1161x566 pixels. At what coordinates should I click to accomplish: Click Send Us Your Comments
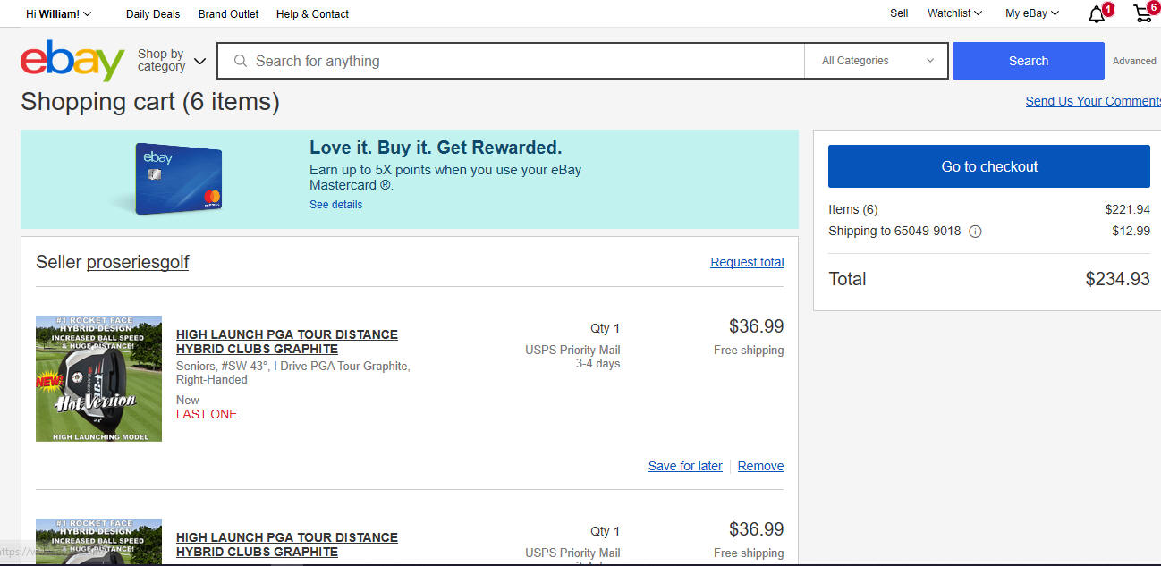[x=1093, y=101]
